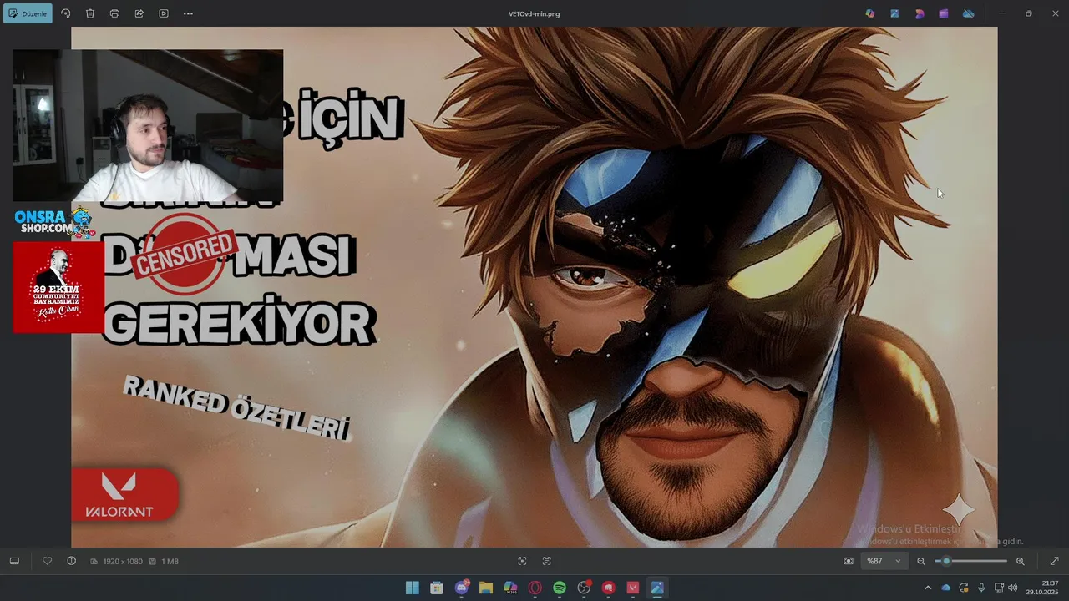This screenshot has height=601, width=1069.
Task: Open the three-dots more options menu
Action: pos(188,13)
